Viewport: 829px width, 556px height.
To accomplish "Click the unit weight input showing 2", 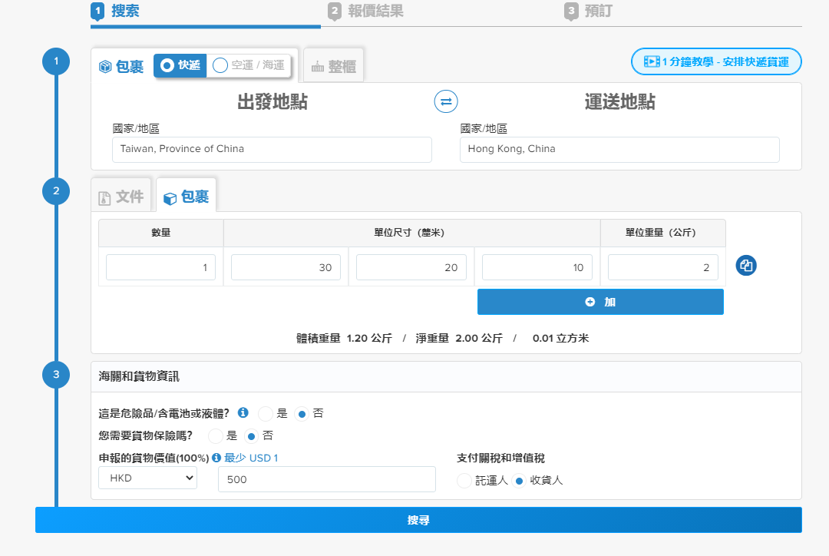I will point(663,267).
